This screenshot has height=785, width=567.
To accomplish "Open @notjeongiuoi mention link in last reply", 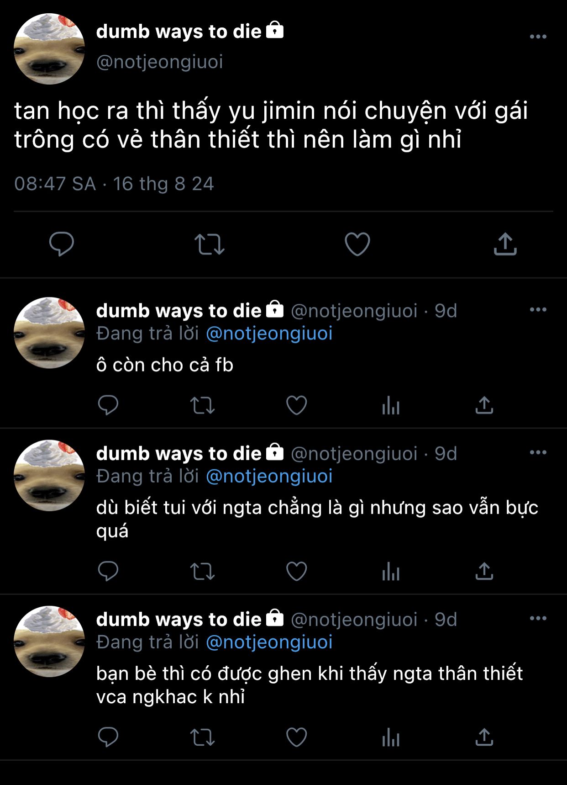I will coord(269,642).
